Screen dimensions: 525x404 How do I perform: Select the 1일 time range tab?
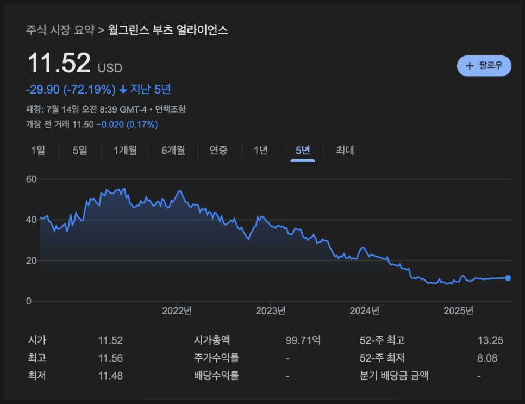point(38,151)
